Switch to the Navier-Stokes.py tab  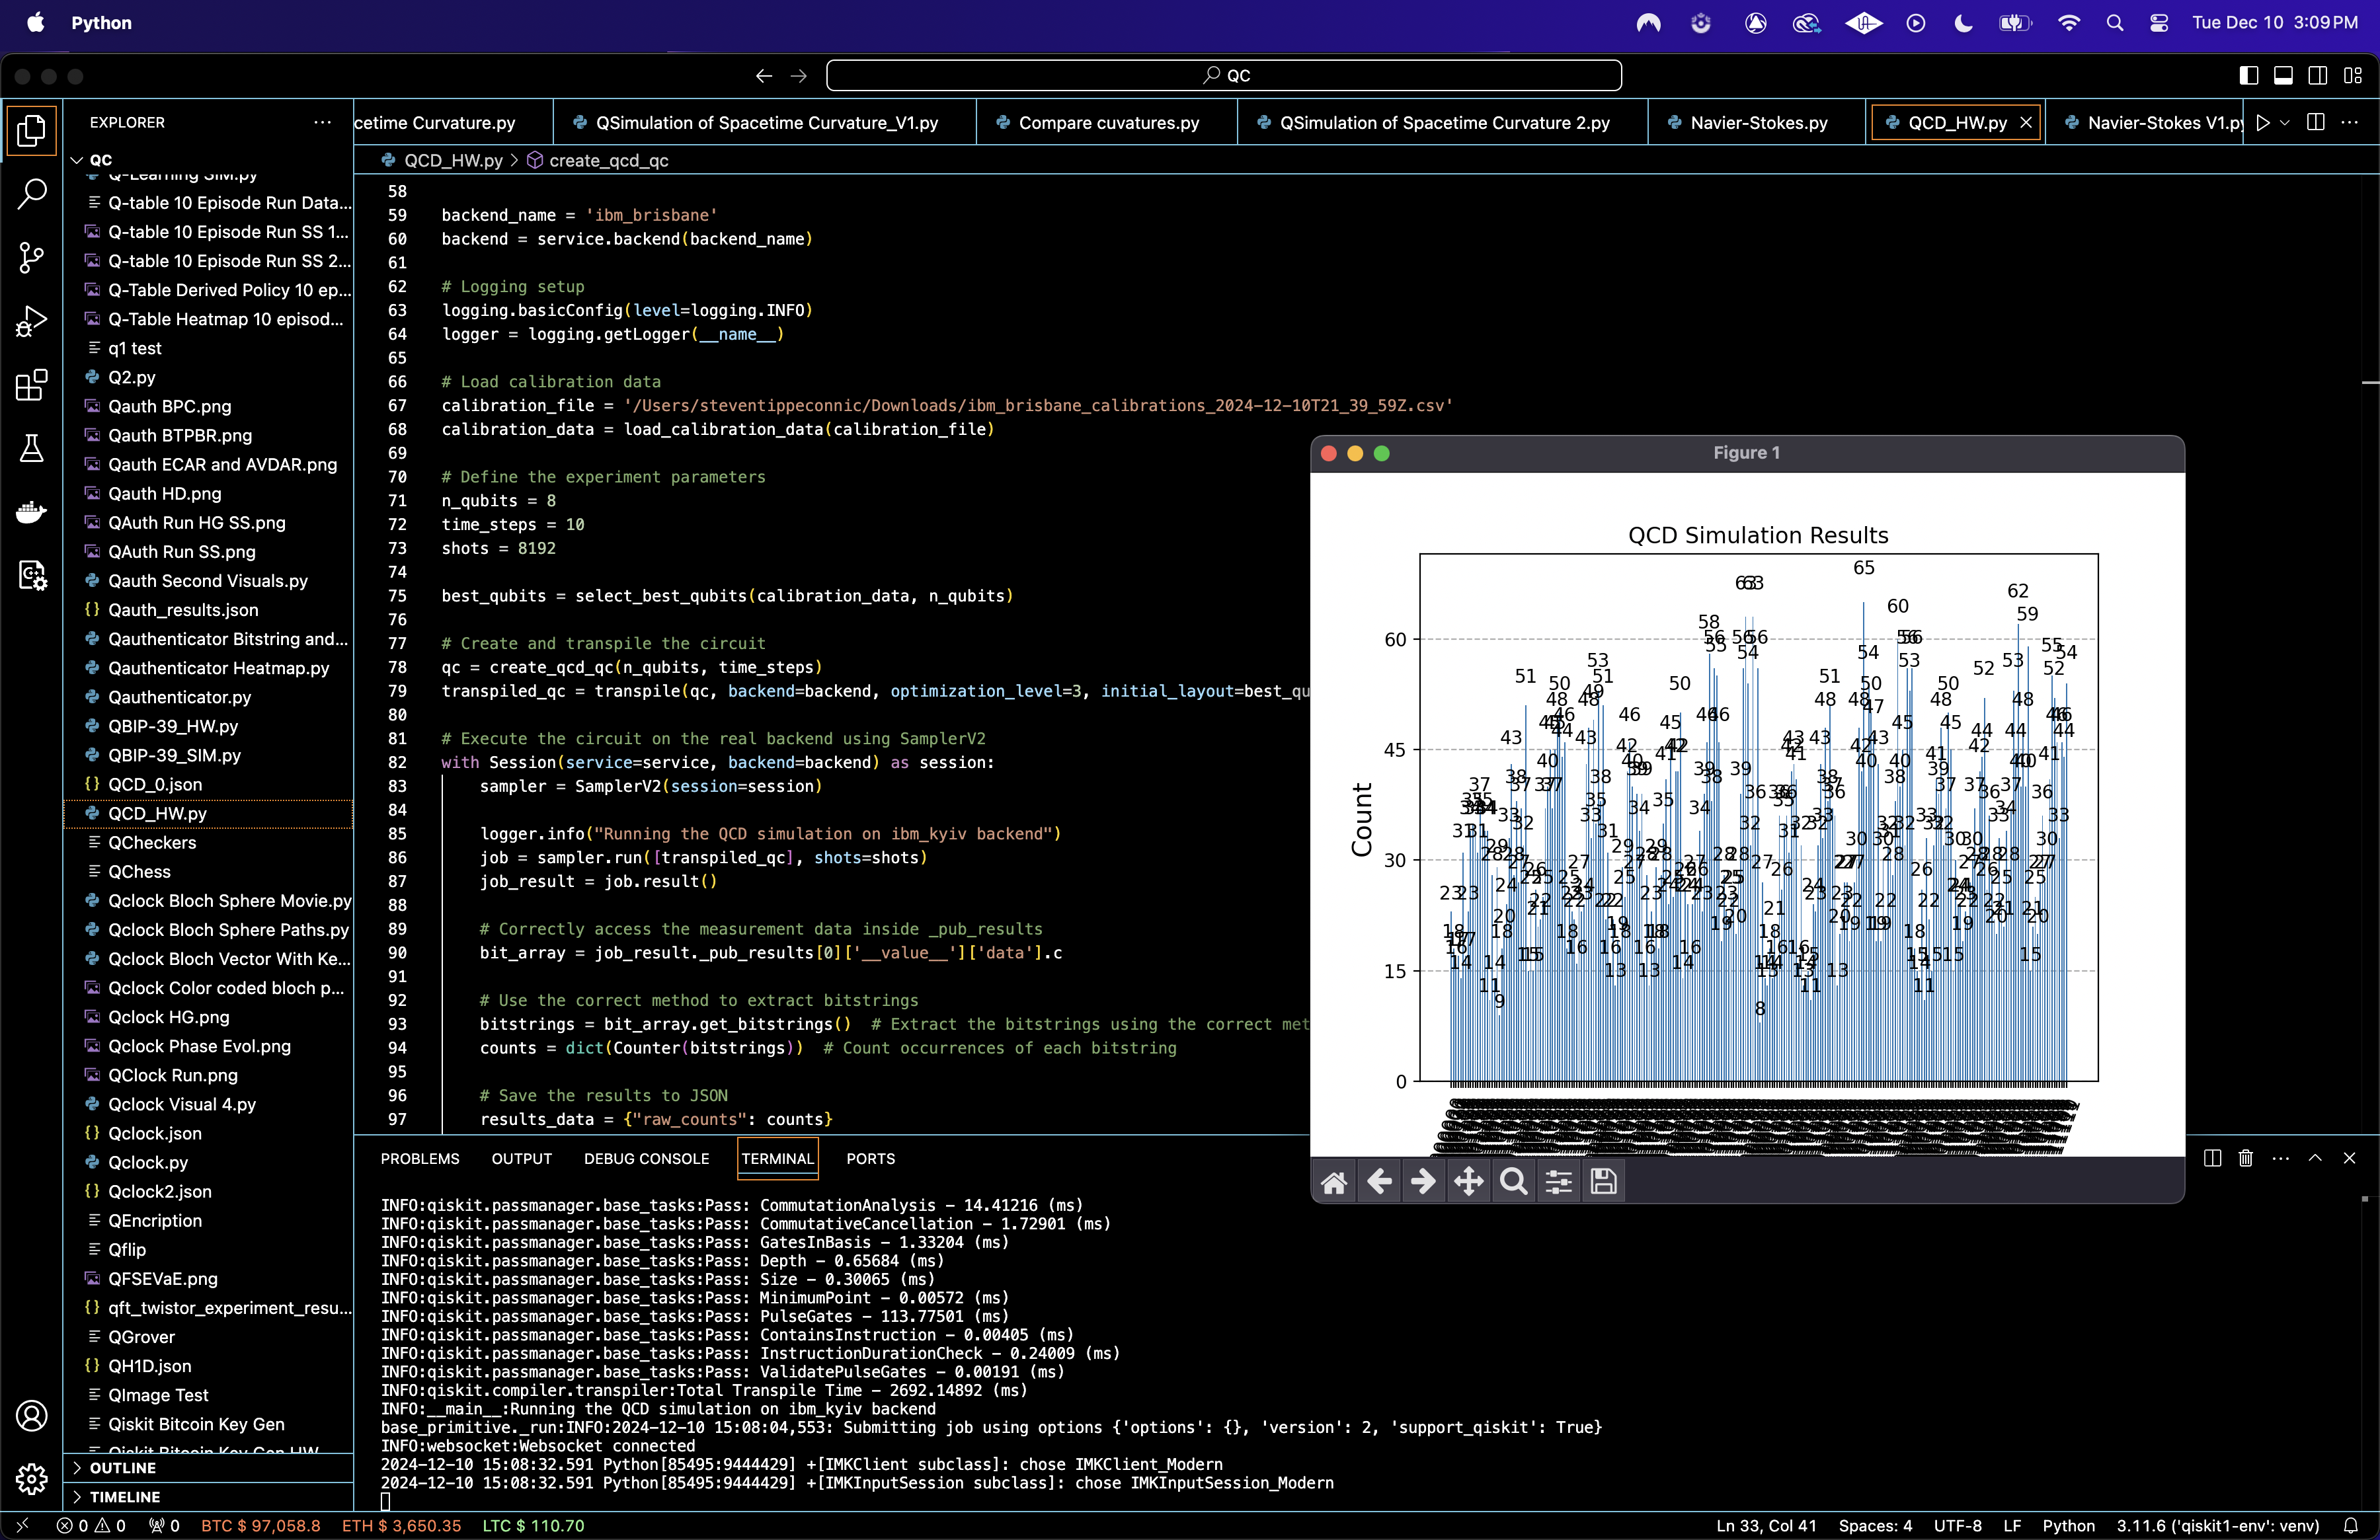(x=1757, y=122)
